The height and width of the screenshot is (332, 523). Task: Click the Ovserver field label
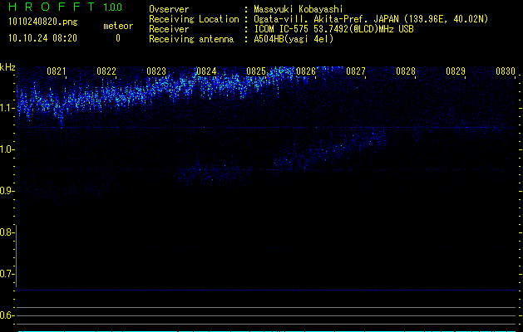pos(169,9)
